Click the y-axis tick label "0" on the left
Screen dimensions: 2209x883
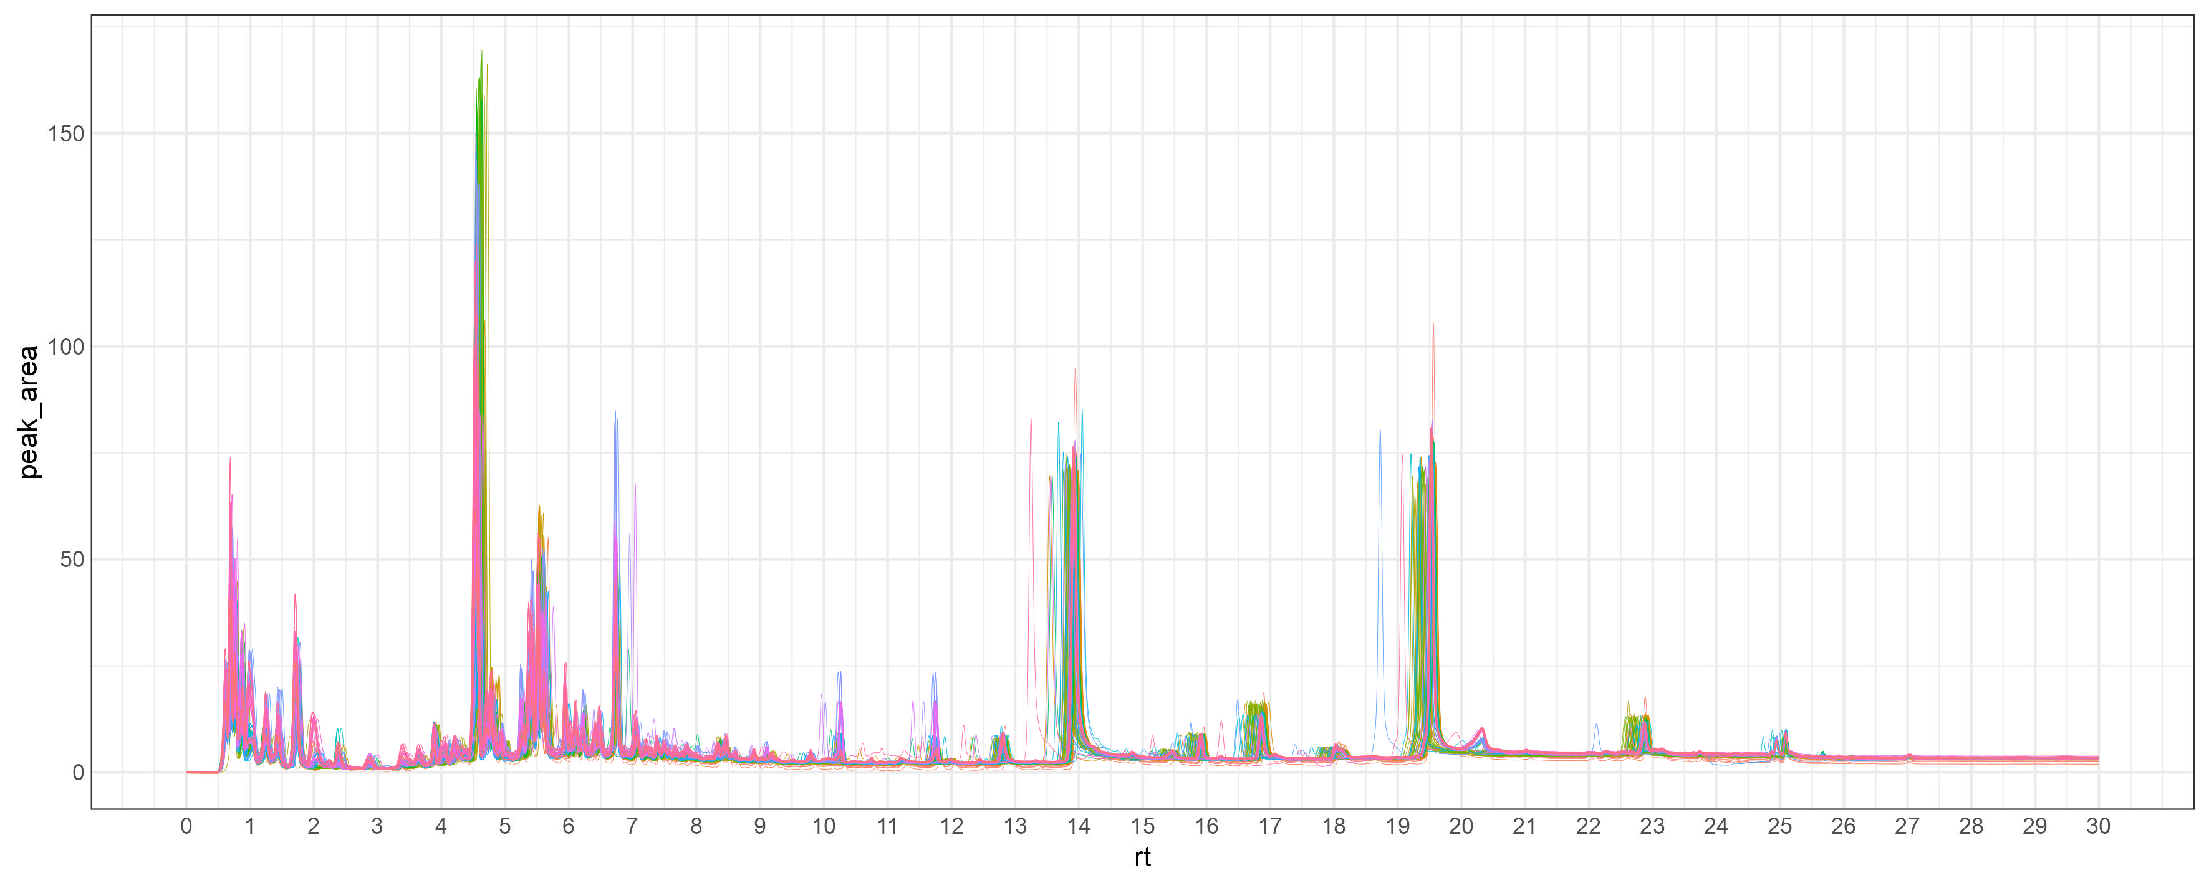point(78,773)
